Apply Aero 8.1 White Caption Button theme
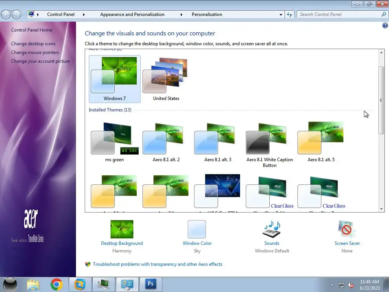The image size is (389, 292). 269,145
